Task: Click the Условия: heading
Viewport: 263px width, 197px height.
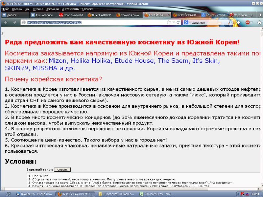Action: (x=21, y=161)
